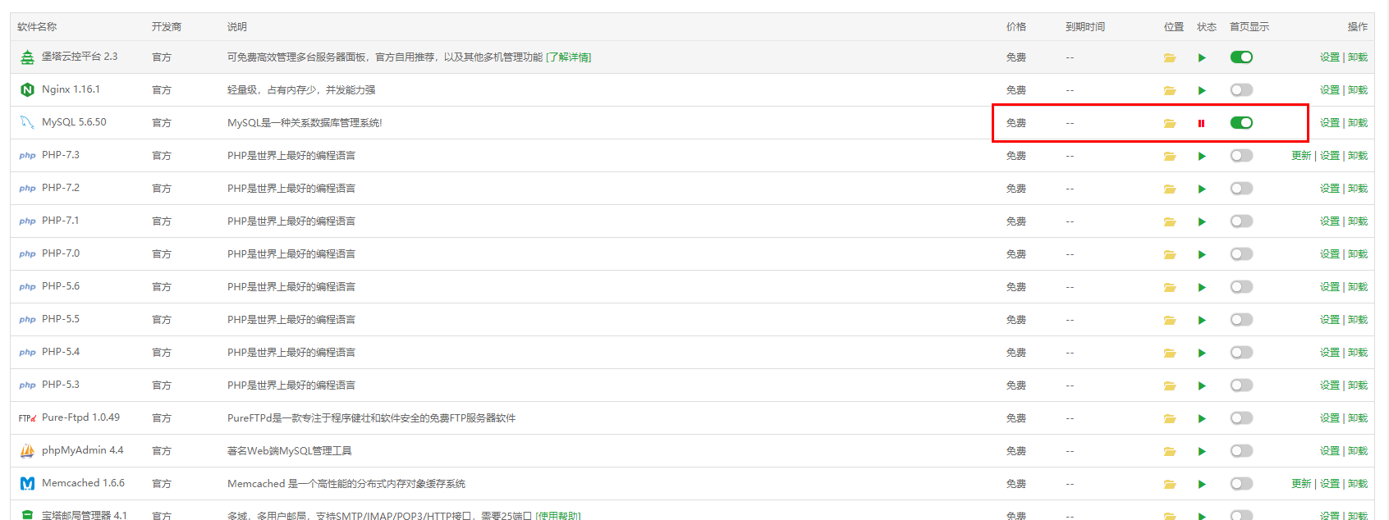Viewport: 1389px width, 520px height.
Task: Enable homepage display for phpMyAdmin 4.4
Action: [x=1241, y=451]
